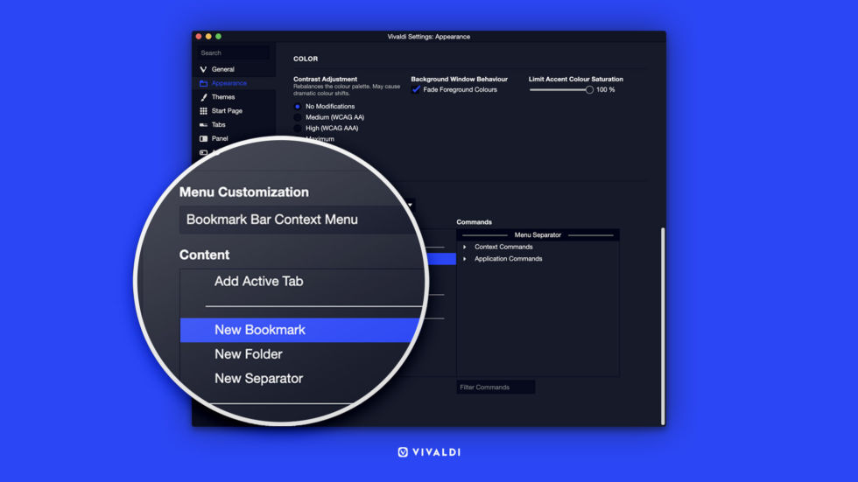Click the Panel sidebar icon
858x482 pixels.
[203, 139]
